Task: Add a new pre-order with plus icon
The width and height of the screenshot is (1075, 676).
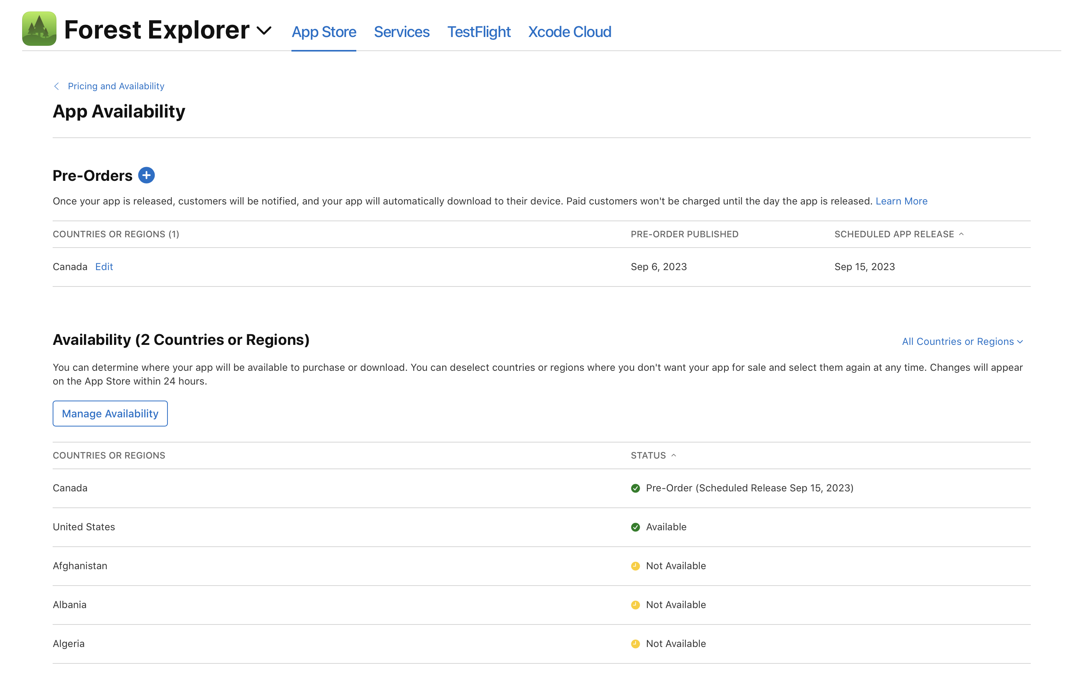Action: [x=146, y=175]
